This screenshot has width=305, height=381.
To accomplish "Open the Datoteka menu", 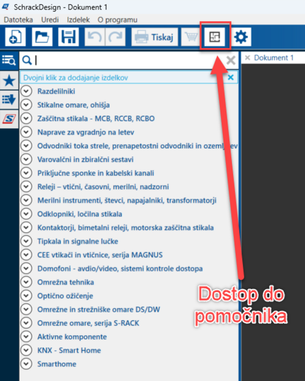I will tap(18, 20).
